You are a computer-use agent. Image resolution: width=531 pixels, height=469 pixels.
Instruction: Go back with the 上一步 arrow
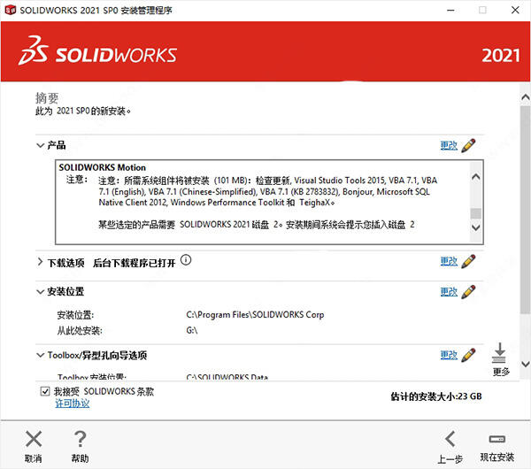pos(450,439)
